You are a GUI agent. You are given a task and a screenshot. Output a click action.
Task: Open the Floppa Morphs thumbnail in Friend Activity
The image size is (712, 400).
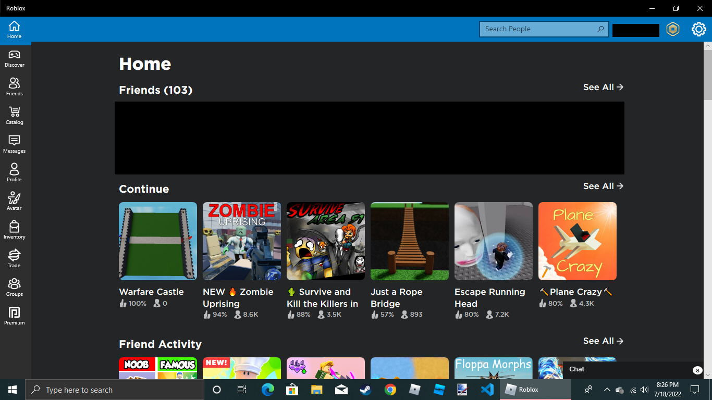(x=494, y=368)
